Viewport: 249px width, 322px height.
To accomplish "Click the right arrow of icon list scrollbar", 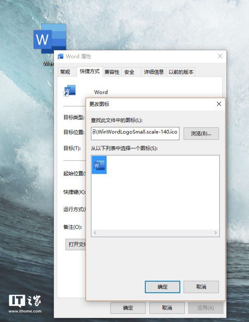I will tap(216, 233).
